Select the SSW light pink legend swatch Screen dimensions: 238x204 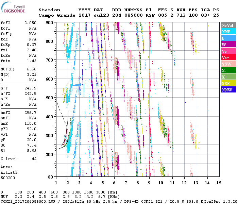(x=228, y=64)
